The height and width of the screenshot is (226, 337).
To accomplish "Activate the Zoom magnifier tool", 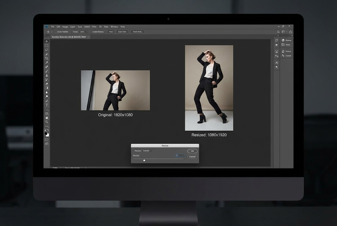I will coord(47,122).
